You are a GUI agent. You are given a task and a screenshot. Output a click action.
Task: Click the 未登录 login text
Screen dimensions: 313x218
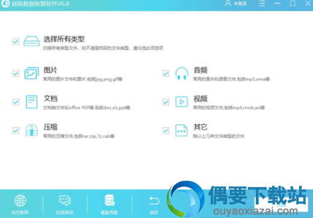click(x=240, y=4)
